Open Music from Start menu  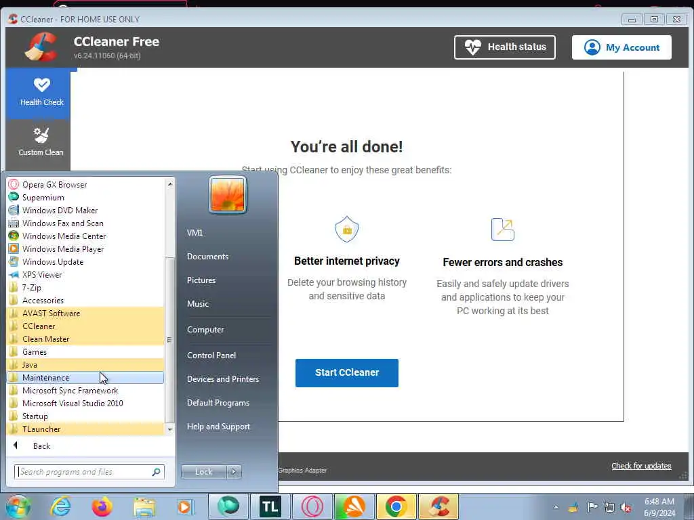[x=197, y=304]
